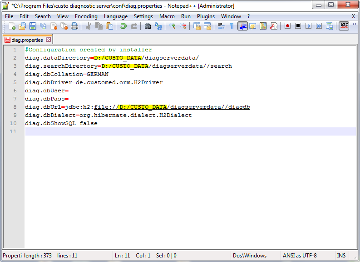
Task: Click INS mode in status bar
Action: click(341, 256)
